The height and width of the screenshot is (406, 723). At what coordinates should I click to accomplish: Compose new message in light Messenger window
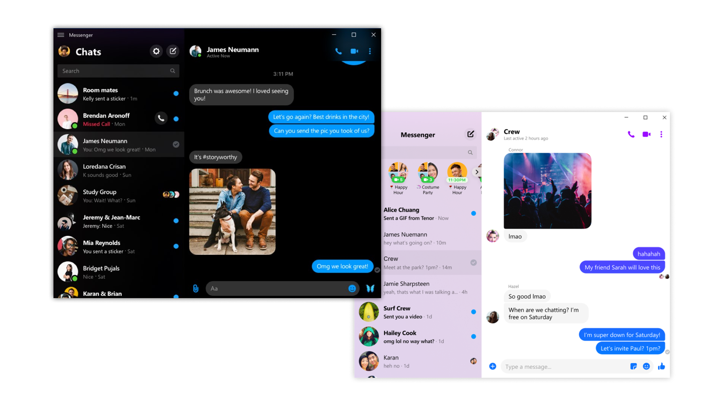pos(470,134)
